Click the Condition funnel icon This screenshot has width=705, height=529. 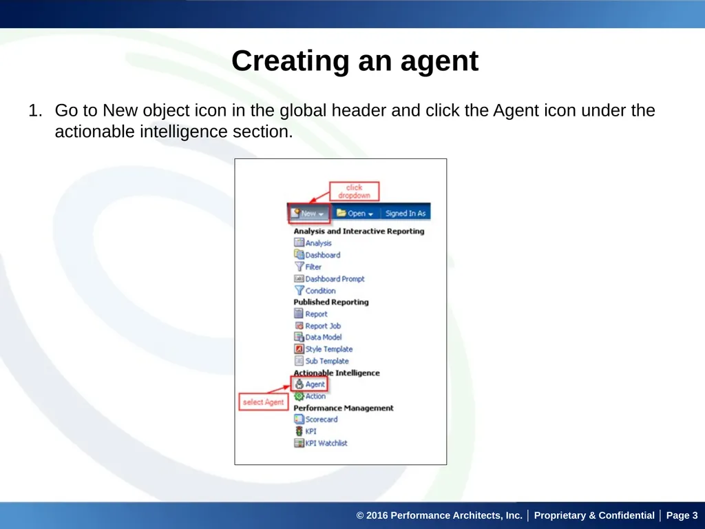299,291
